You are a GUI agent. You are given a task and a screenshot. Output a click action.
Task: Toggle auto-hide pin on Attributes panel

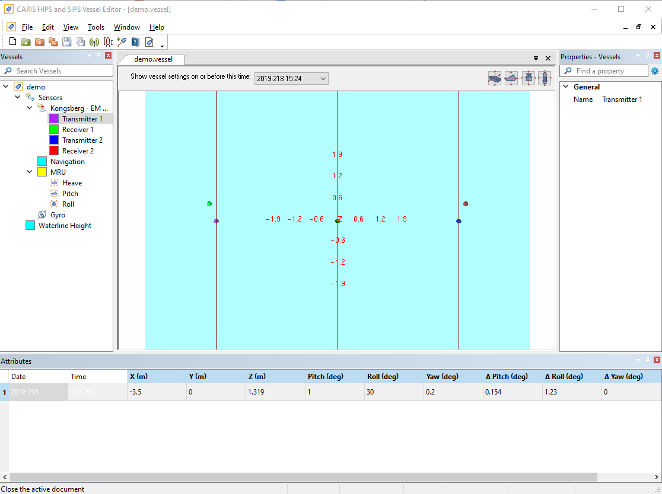[x=647, y=360]
